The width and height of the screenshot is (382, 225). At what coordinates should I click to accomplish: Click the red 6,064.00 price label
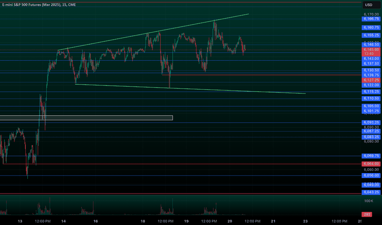(371, 164)
